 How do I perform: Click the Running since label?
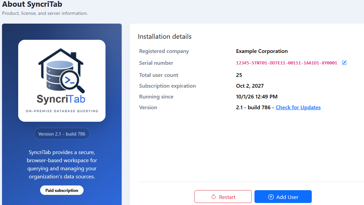[156, 96]
